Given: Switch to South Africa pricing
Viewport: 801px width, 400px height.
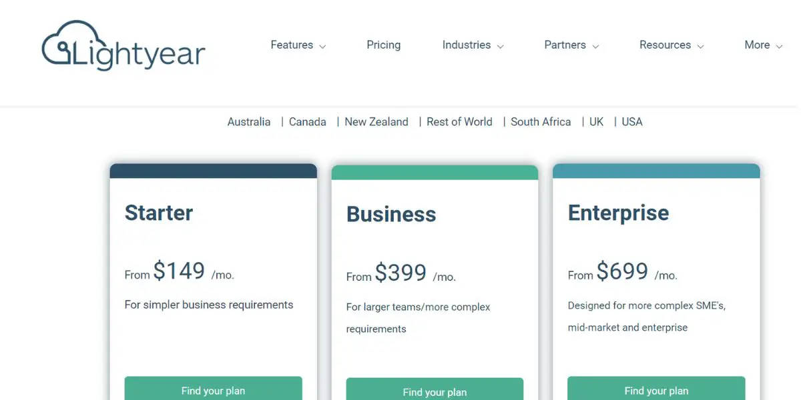Looking at the screenshot, I should point(541,122).
